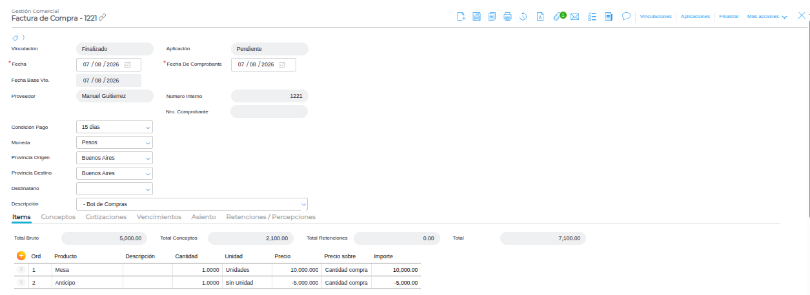Click the link icon beside the invoice title

click(103, 18)
